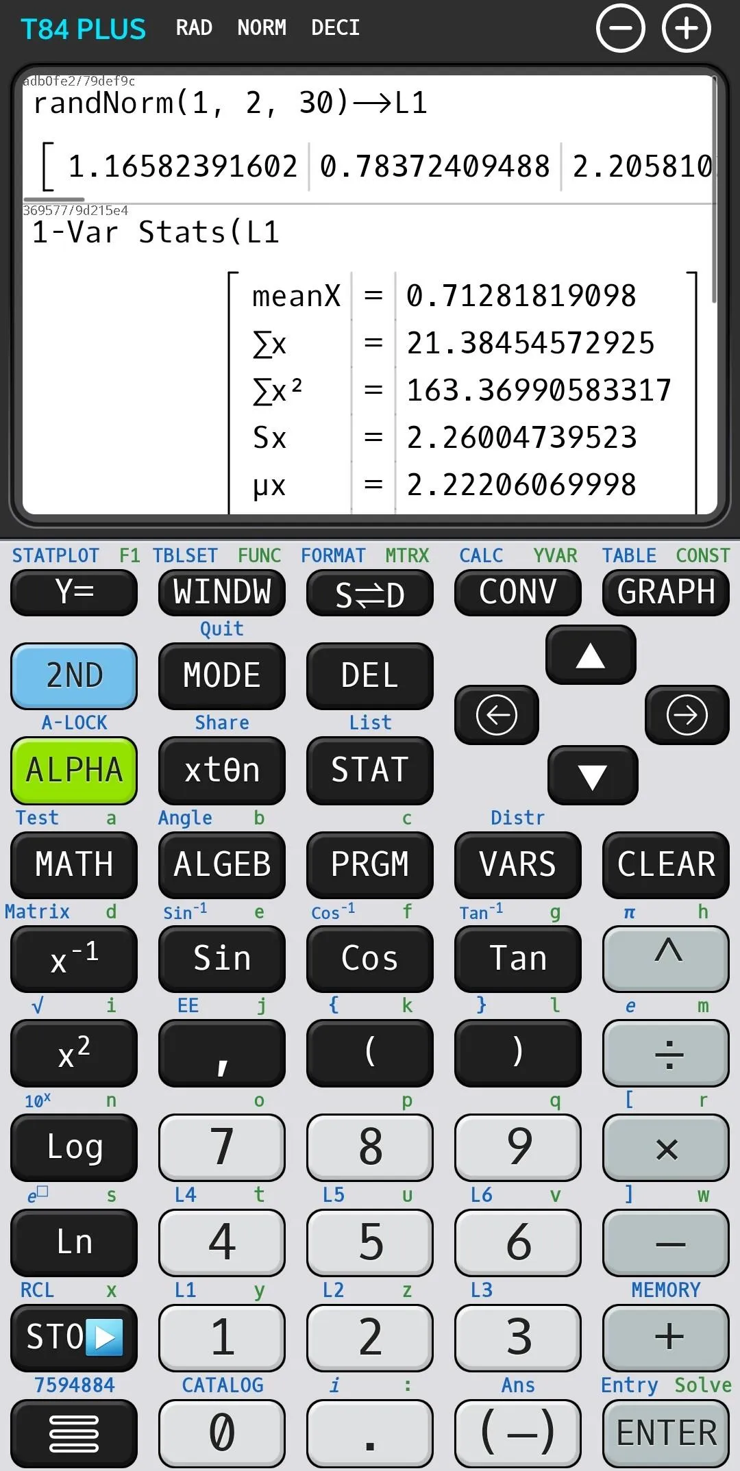This screenshot has height=1471, width=740.
Task: Tap the STO store arrow key
Action: 74,1337
